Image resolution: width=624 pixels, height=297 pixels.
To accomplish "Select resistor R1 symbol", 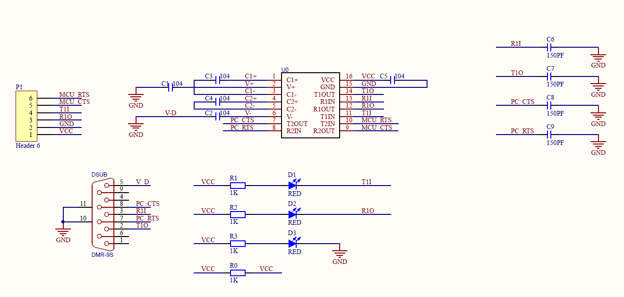I will (x=238, y=186).
